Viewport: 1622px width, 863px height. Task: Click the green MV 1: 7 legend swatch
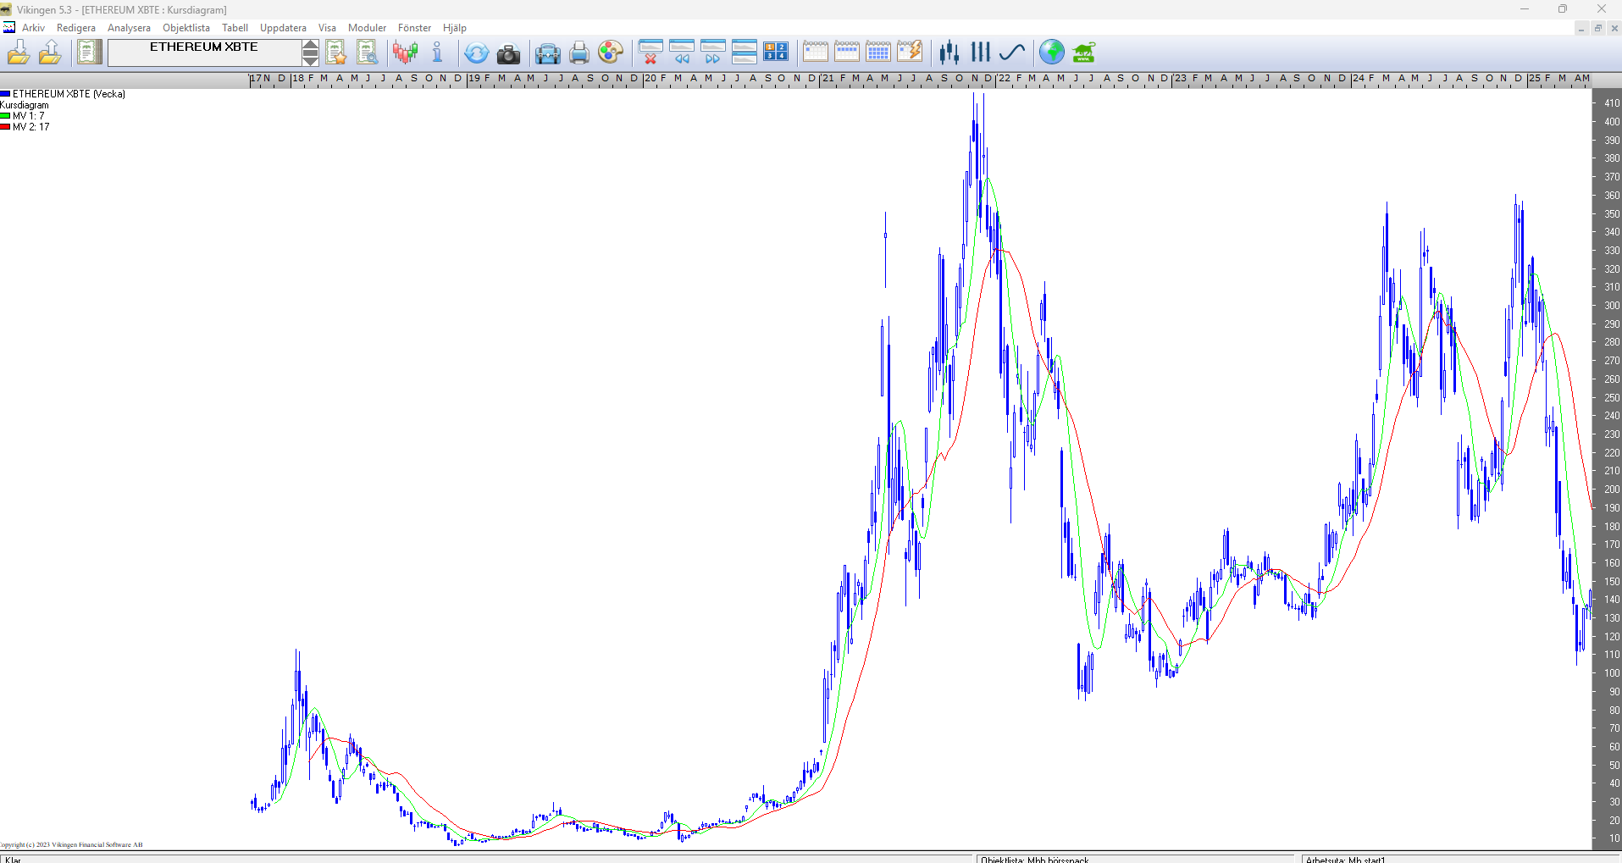click(5, 116)
